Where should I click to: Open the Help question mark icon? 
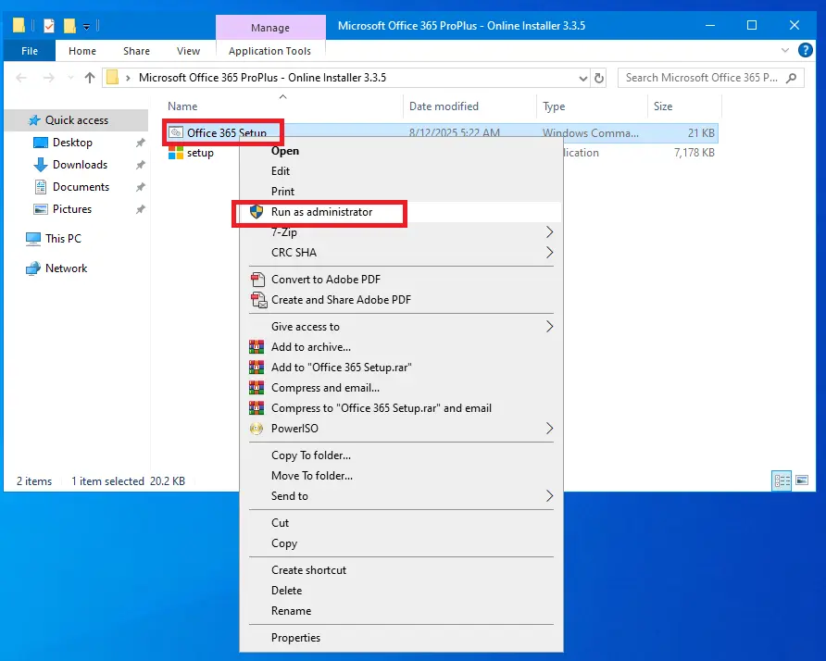coord(805,50)
